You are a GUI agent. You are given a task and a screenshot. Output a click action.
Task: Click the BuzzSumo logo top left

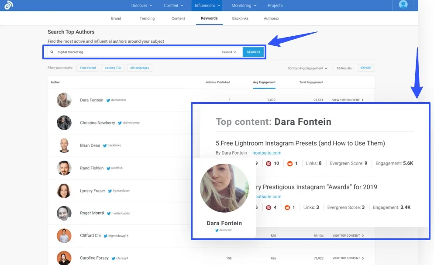coord(9,6)
